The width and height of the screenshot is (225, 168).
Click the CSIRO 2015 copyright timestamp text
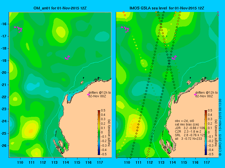coord(220,127)
